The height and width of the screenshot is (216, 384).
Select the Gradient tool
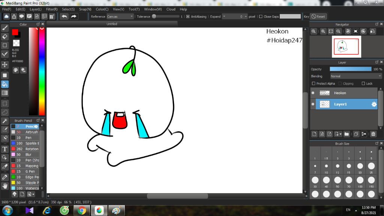pyautogui.click(x=4, y=93)
